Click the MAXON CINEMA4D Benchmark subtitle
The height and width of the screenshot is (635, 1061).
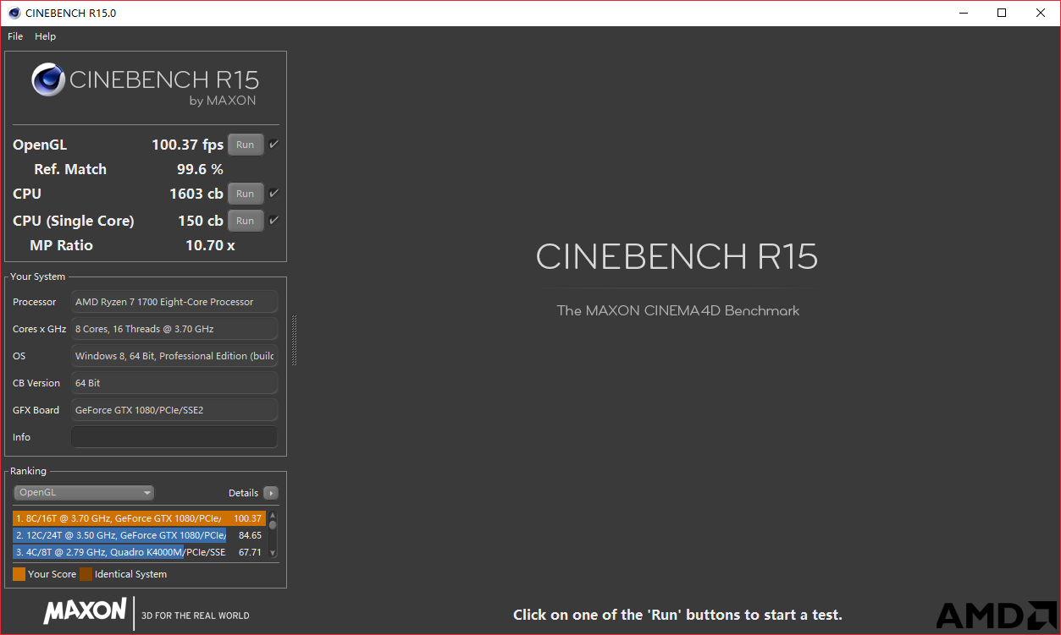point(677,310)
